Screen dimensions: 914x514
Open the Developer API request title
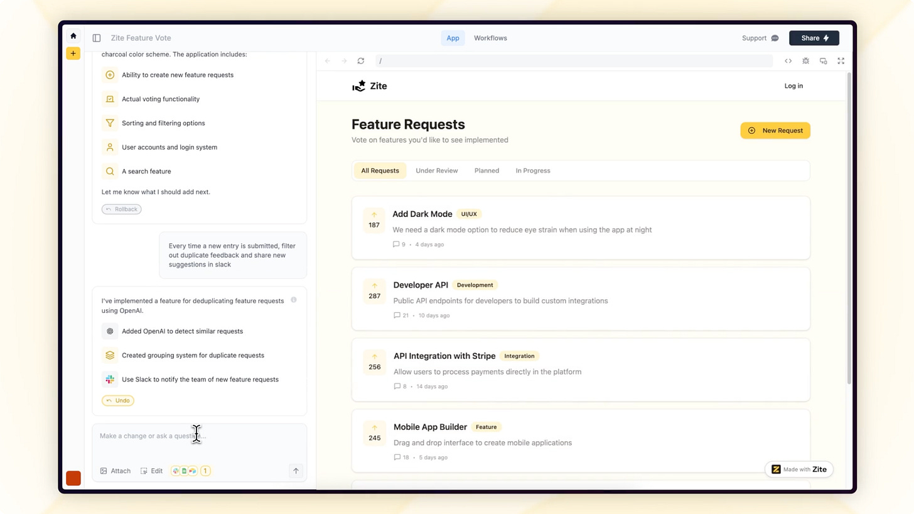pyautogui.click(x=421, y=285)
